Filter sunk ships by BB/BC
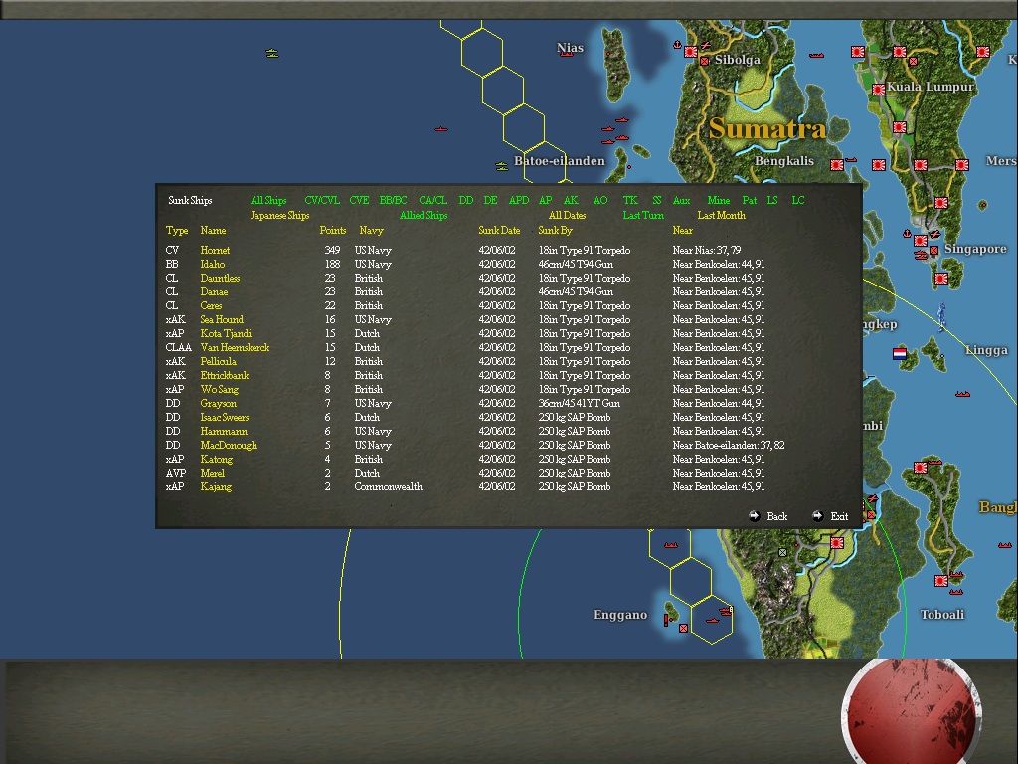The image size is (1018, 764). click(393, 200)
